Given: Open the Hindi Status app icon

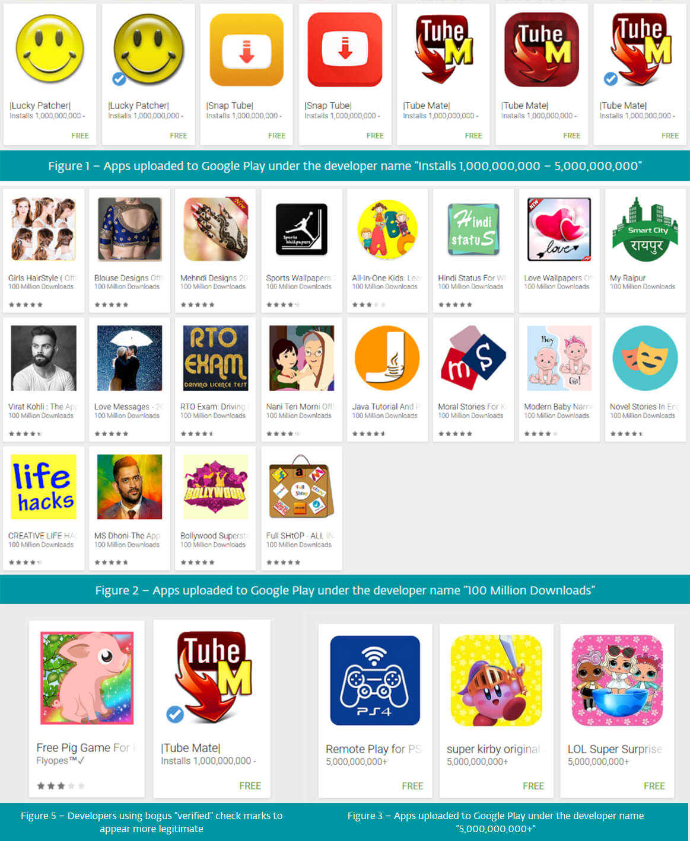Looking at the screenshot, I should [x=473, y=229].
